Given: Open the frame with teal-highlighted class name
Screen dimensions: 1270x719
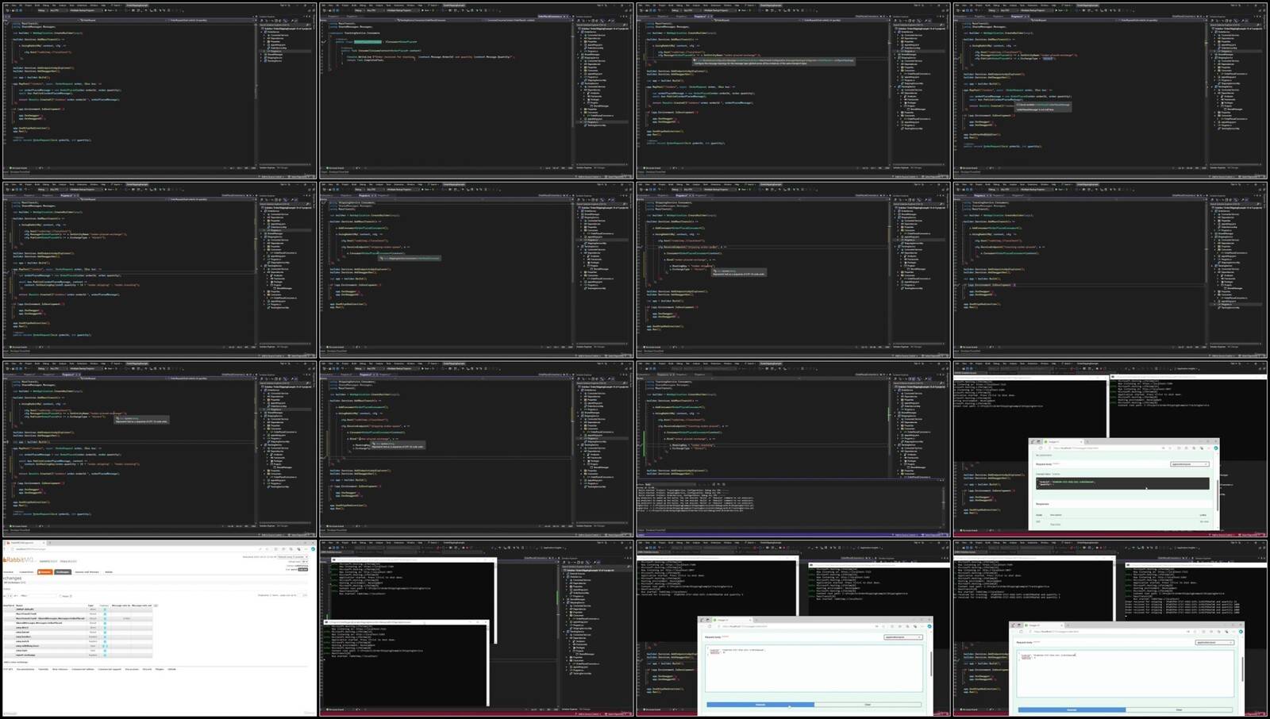Looking at the screenshot, I should 476,90.
